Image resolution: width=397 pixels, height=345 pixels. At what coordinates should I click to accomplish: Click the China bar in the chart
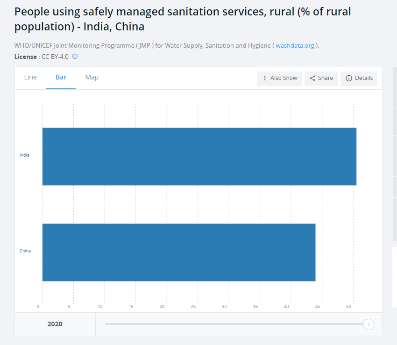point(179,252)
